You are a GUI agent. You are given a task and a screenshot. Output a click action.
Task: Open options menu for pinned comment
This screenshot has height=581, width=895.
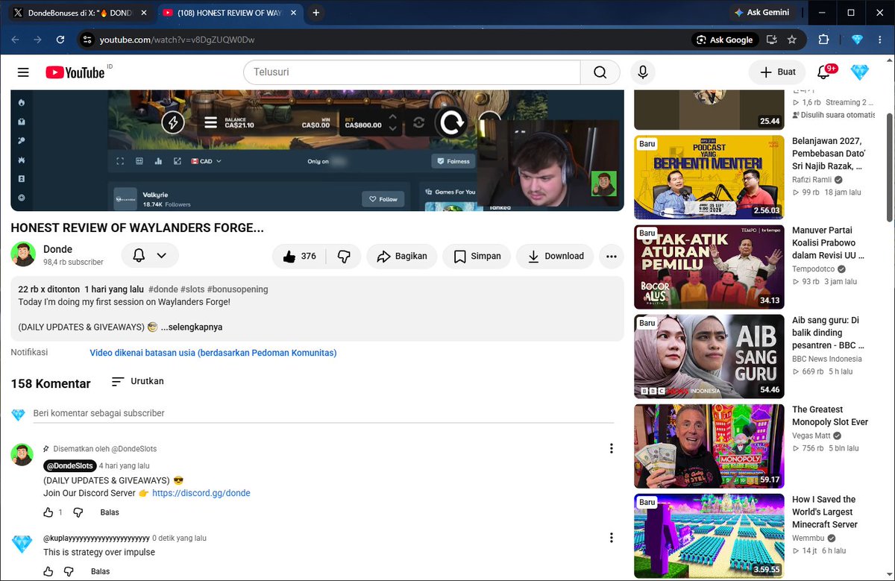612,448
